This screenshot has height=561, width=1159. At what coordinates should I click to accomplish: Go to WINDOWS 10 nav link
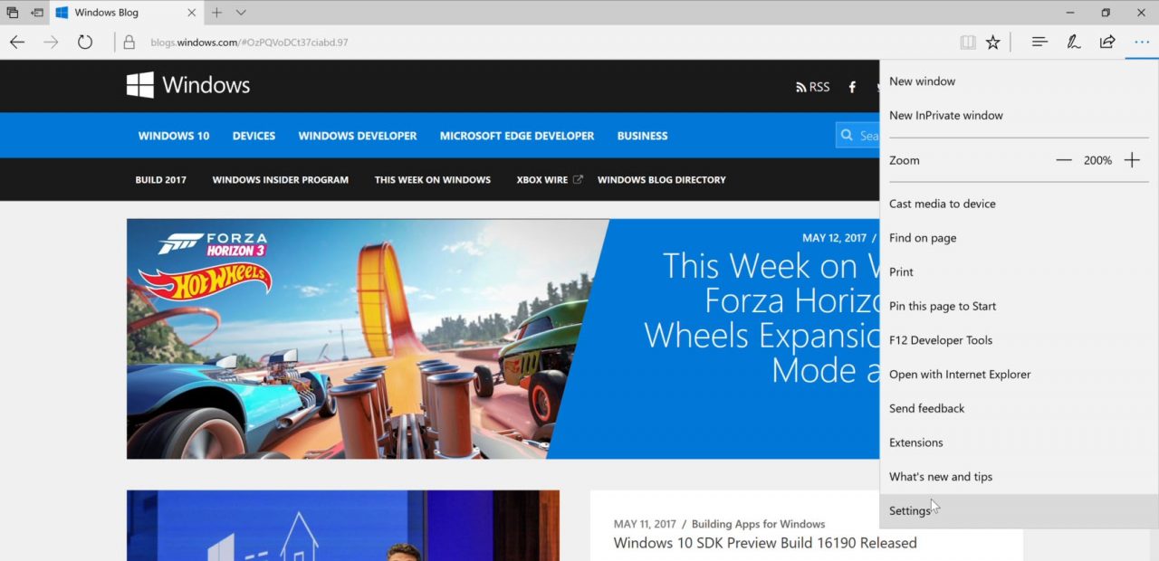(174, 136)
